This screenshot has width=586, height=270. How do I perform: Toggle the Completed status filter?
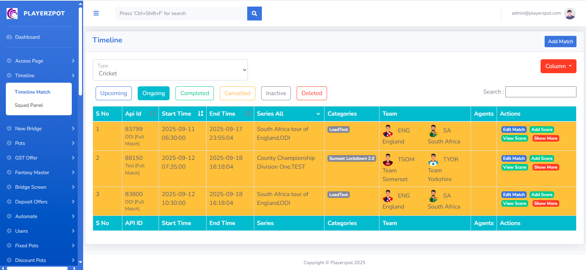tap(194, 93)
